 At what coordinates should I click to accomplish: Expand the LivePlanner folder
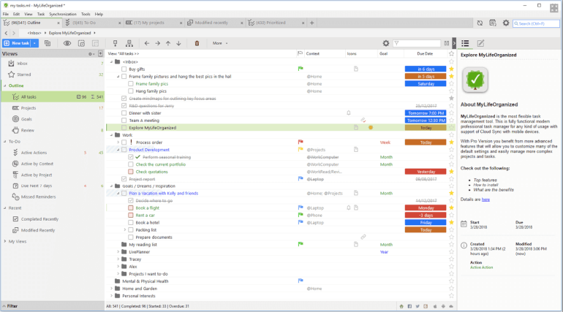[x=118, y=252]
